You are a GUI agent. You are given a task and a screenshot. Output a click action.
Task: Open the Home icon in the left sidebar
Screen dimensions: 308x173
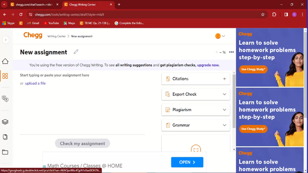(x=5, y=61)
